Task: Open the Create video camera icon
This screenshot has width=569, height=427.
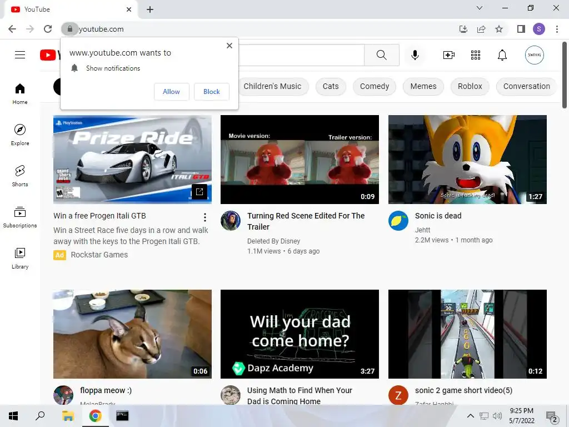Action: pos(448,55)
